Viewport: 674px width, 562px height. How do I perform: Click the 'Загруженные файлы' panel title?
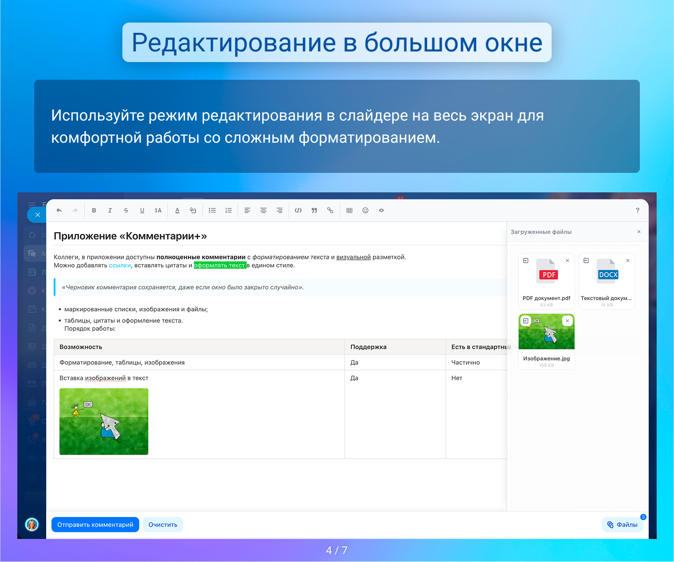(x=541, y=232)
